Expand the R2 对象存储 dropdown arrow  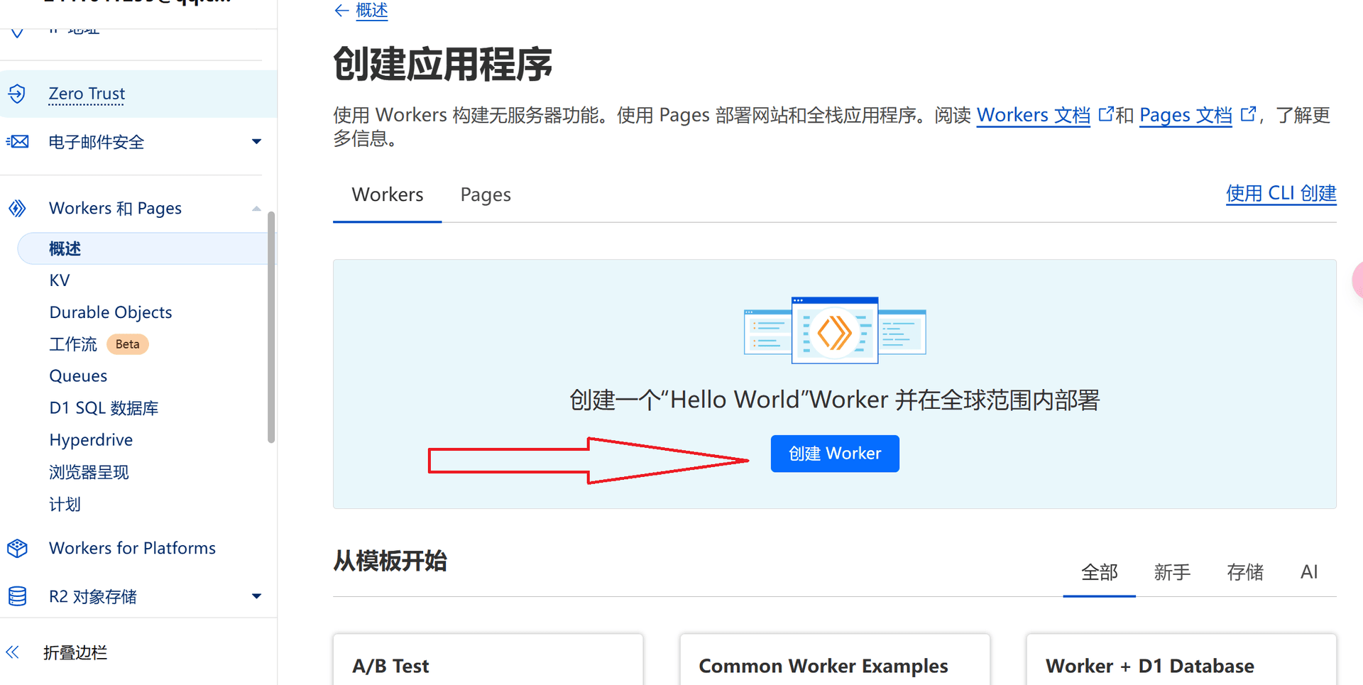coord(256,596)
